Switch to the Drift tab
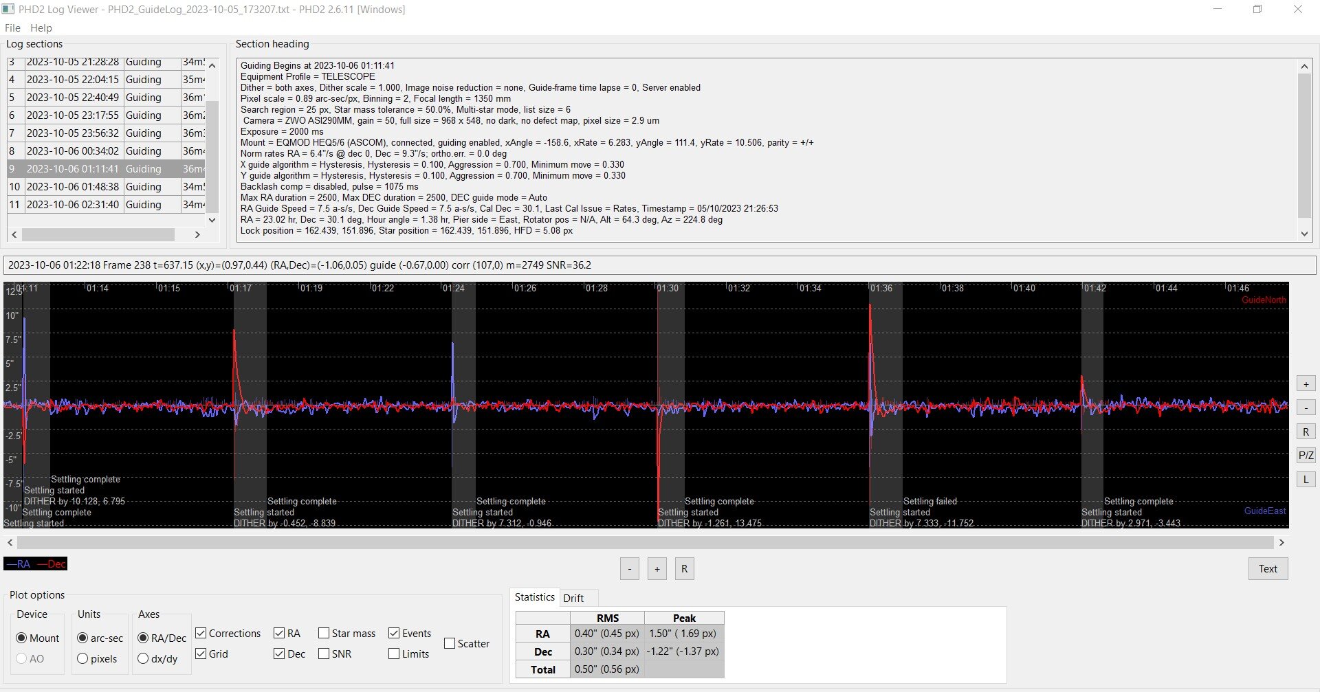 pyautogui.click(x=573, y=598)
